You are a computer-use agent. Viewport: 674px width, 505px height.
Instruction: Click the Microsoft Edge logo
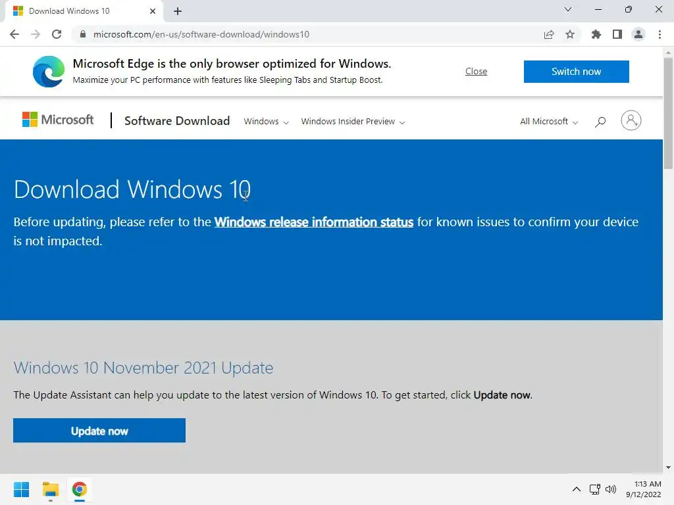tap(49, 71)
